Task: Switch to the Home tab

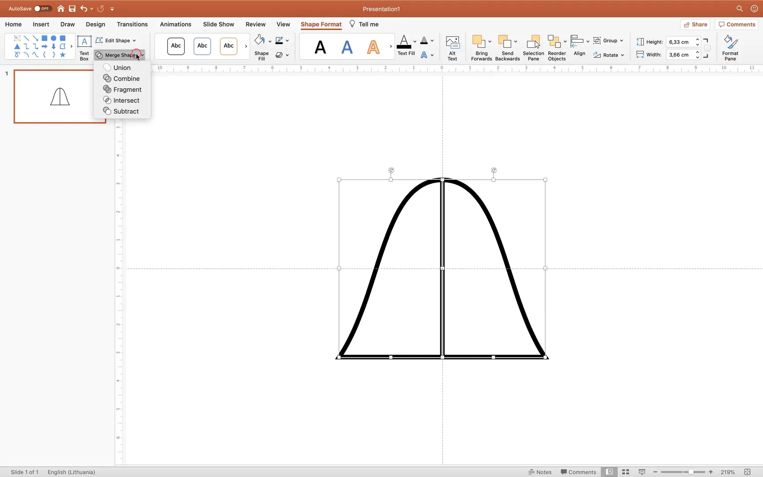Action: (x=13, y=24)
